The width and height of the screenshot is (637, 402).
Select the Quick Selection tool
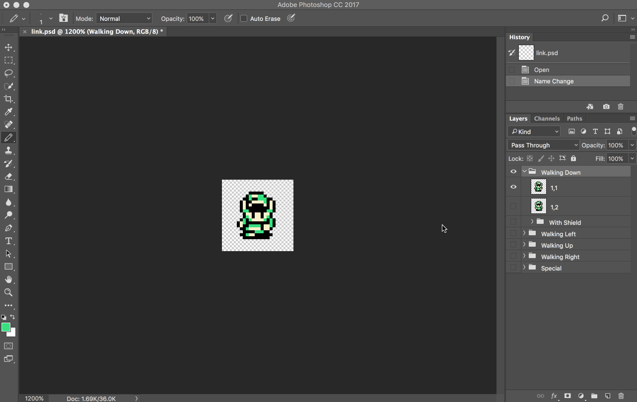point(8,86)
